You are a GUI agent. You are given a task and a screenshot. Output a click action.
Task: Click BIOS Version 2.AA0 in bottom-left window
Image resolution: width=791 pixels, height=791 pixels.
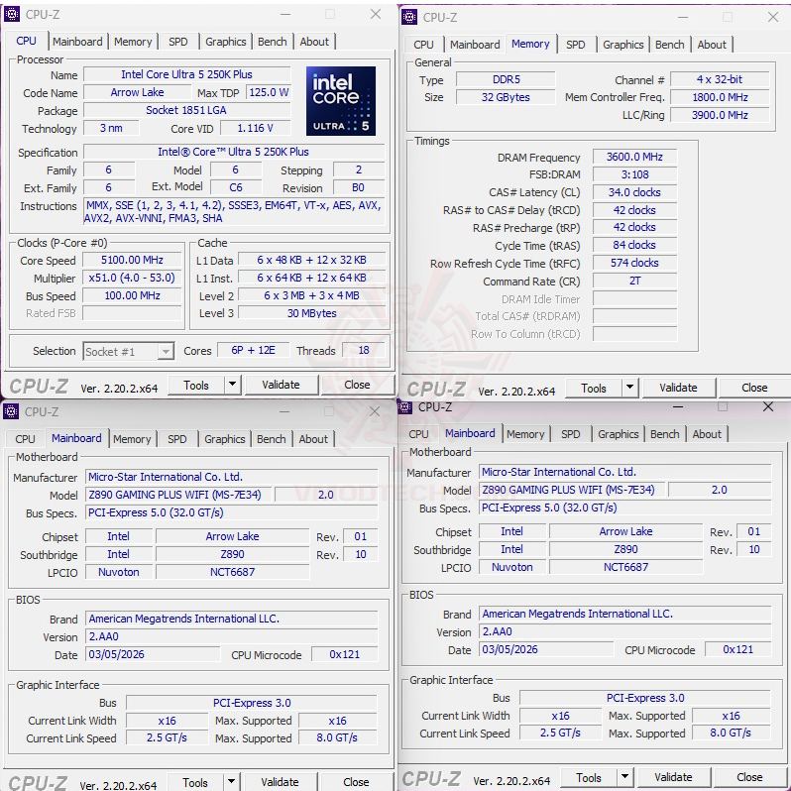[232, 637]
